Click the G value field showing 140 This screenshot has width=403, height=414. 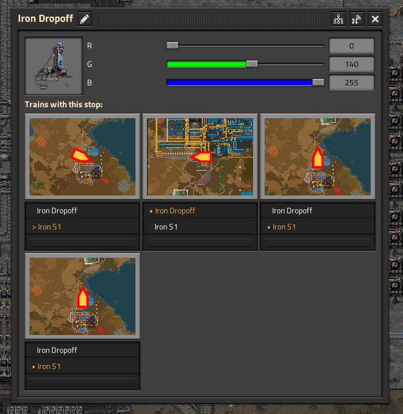352,64
